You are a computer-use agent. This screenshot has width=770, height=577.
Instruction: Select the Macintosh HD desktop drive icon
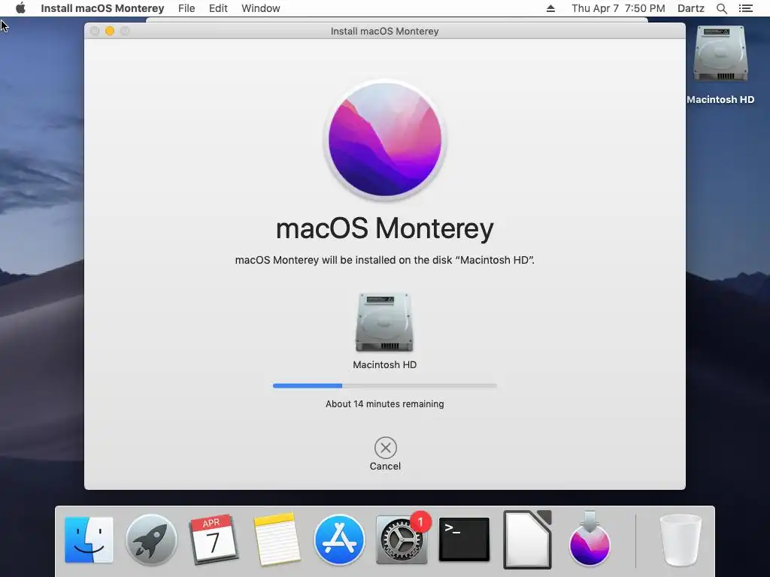(720, 55)
